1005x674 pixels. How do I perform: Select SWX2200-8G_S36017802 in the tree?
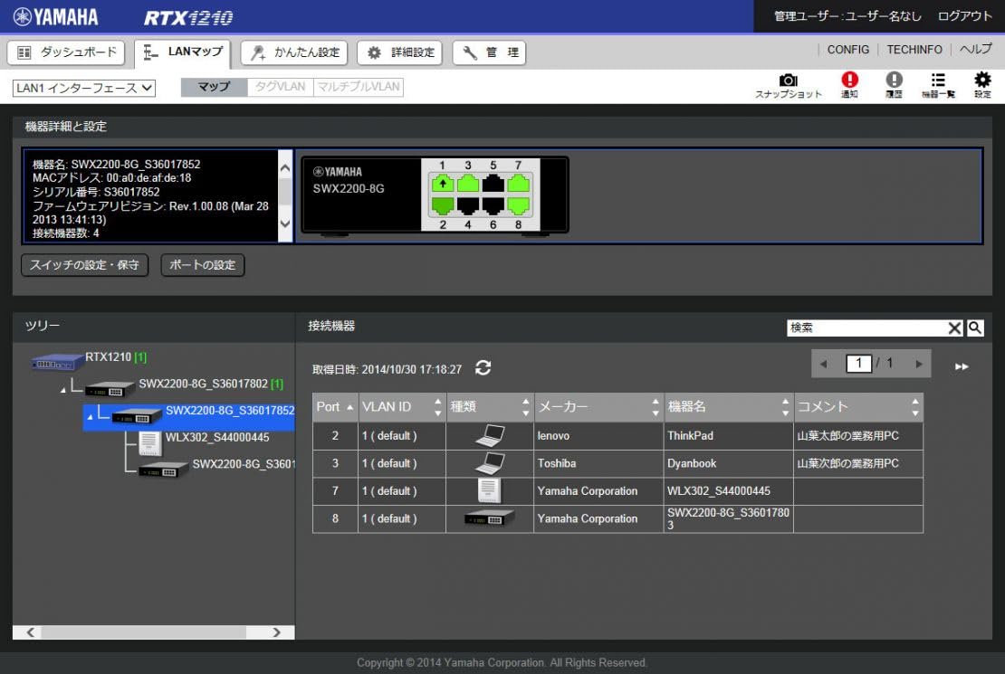(203, 384)
